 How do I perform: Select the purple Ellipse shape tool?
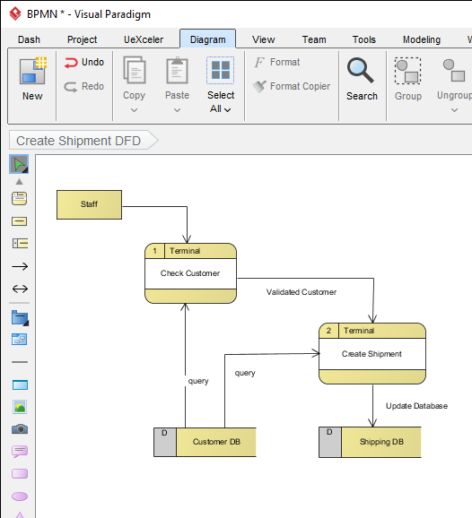(x=20, y=496)
